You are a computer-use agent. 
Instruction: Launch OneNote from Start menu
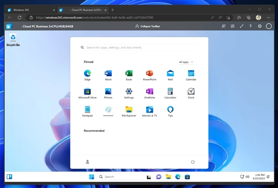149,93
